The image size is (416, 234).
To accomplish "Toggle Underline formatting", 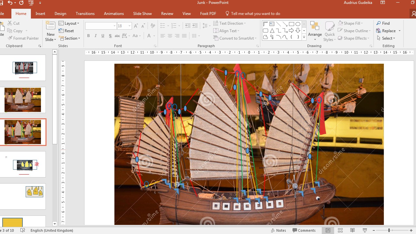I will point(103,36).
